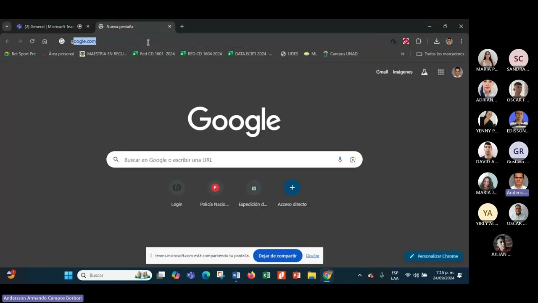Image resolution: width=538 pixels, height=303 pixels.
Task: Open the Chrome three-dot menu
Action: (461, 41)
